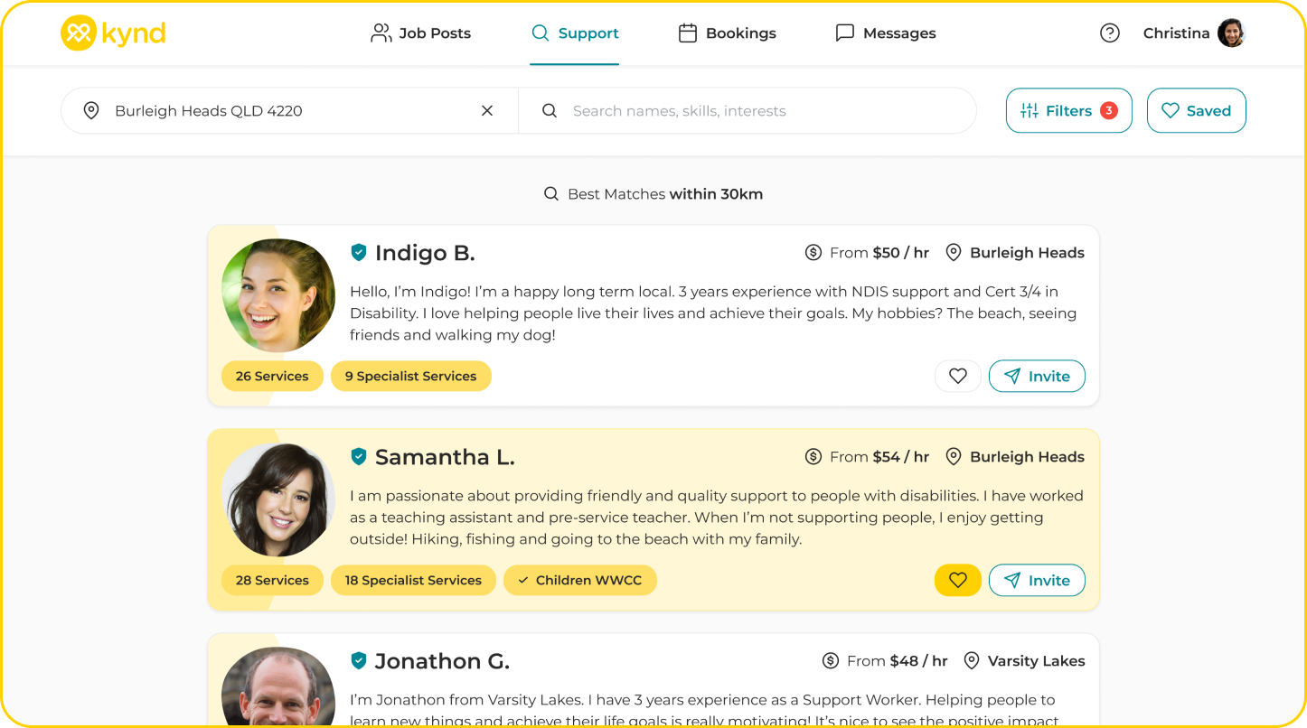Click the pin icon beside Samantha's Burleigh Heads
1307x728 pixels.
point(954,457)
